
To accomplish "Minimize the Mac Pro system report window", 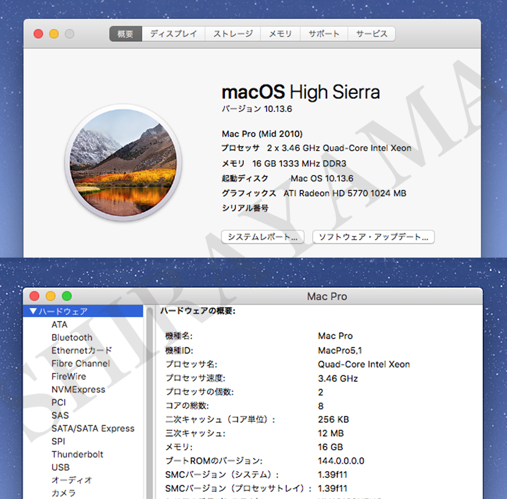I will click(51, 296).
